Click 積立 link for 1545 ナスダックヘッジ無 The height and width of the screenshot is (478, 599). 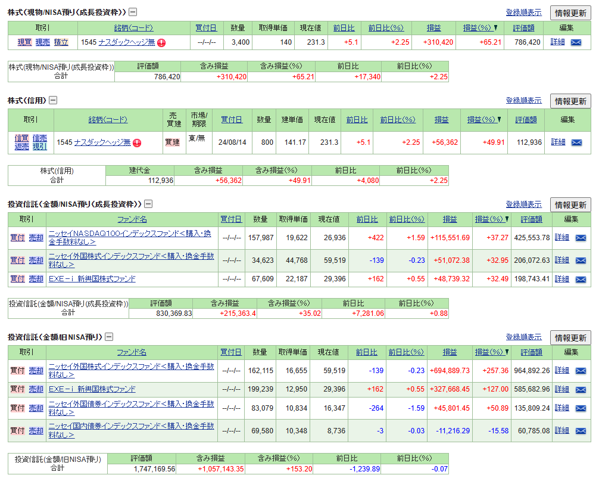[61, 42]
